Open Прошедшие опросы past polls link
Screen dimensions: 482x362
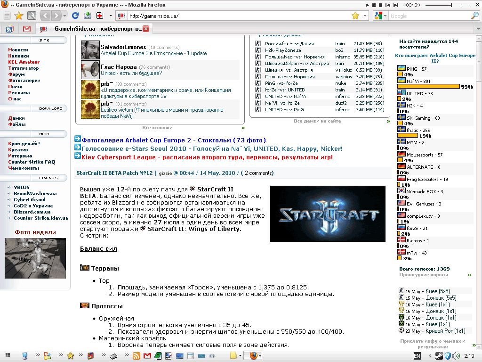point(424,275)
